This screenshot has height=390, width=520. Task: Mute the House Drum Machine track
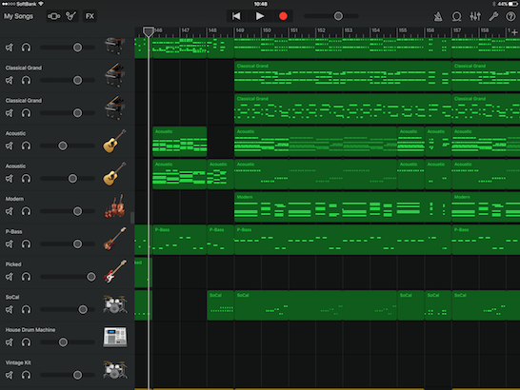pyautogui.click(x=10, y=342)
